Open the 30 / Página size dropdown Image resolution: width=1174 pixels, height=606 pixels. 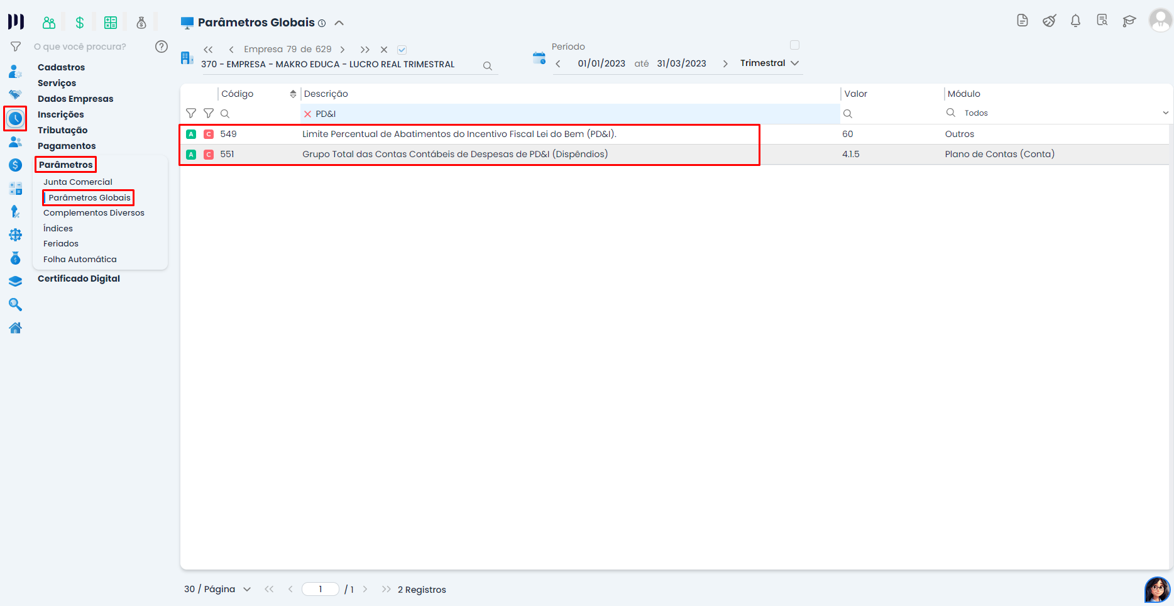click(217, 589)
